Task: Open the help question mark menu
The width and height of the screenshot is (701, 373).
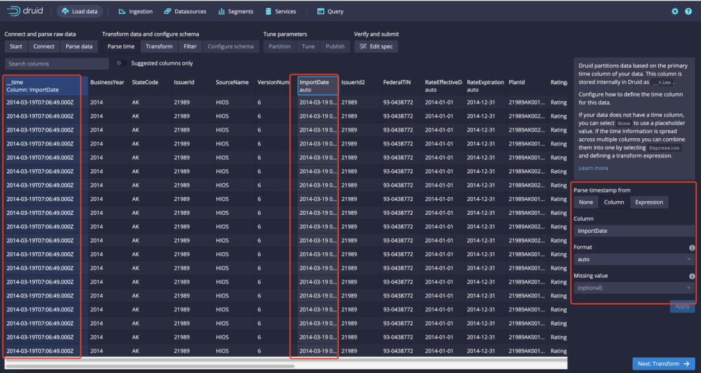Action: coord(689,12)
